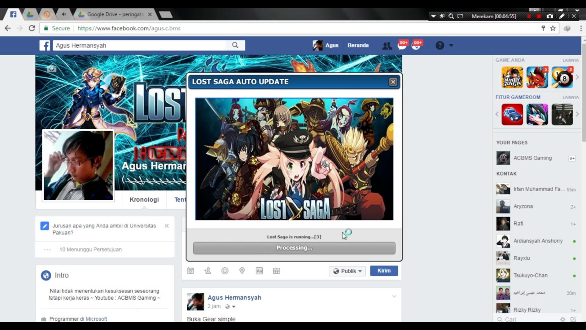This screenshot has width=586, height=330.
Task: Open 10 Menunggu Persetujuan
Action: coord(91,249)
